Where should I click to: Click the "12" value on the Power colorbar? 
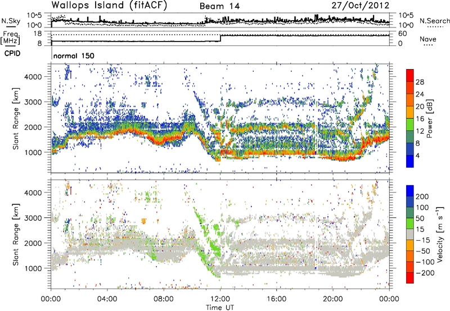420,131
